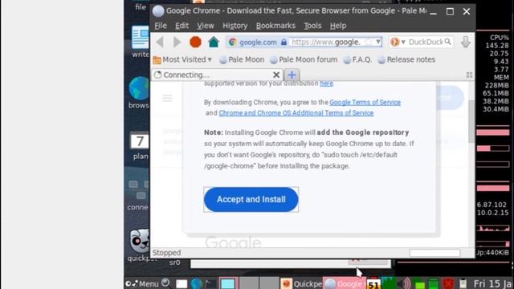Viewport: 514px width, 289px height.
Task: Click the Accept and Install button
Action: [x=251, y=199]
